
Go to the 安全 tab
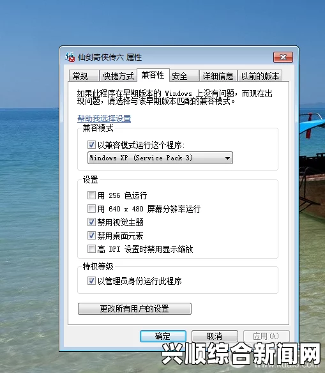pos(184,76)
